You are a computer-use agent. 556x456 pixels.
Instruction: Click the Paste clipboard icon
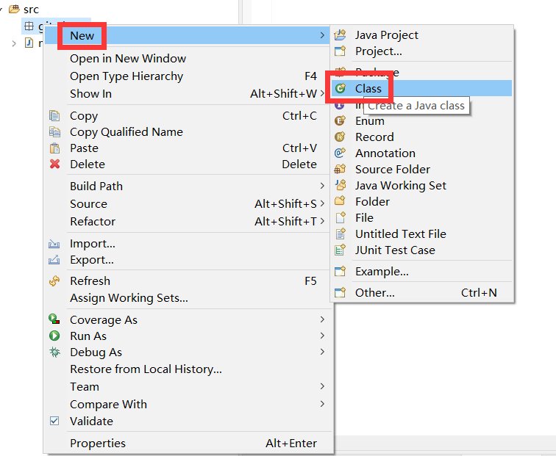click(54, 148)
